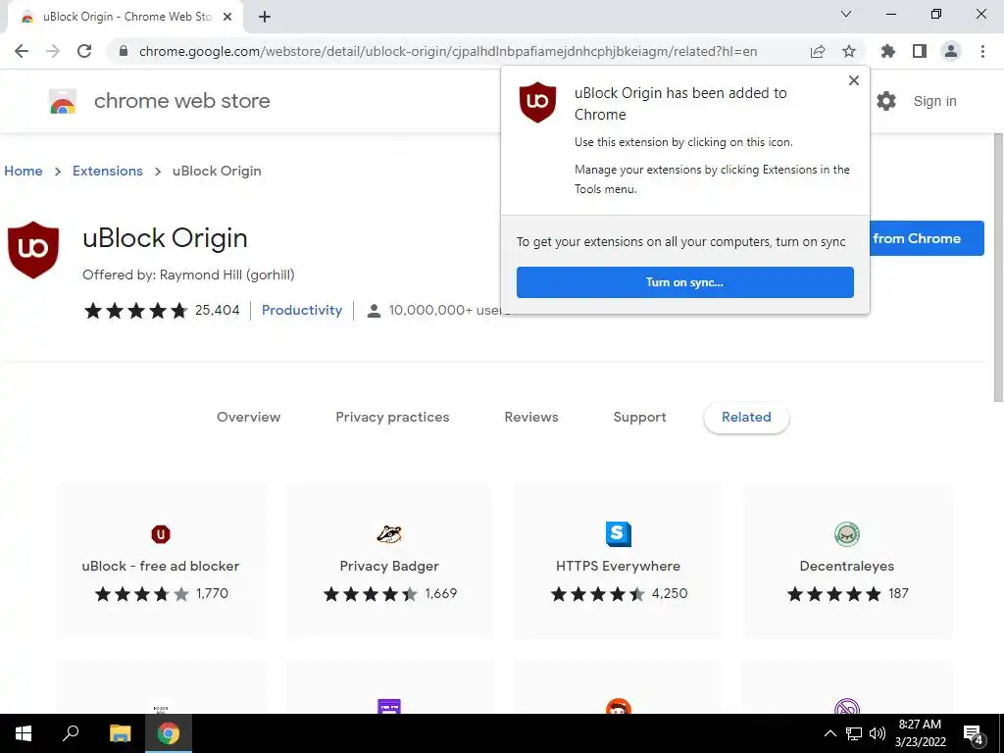Switch to the Privacy practices tab

[392, 417]
